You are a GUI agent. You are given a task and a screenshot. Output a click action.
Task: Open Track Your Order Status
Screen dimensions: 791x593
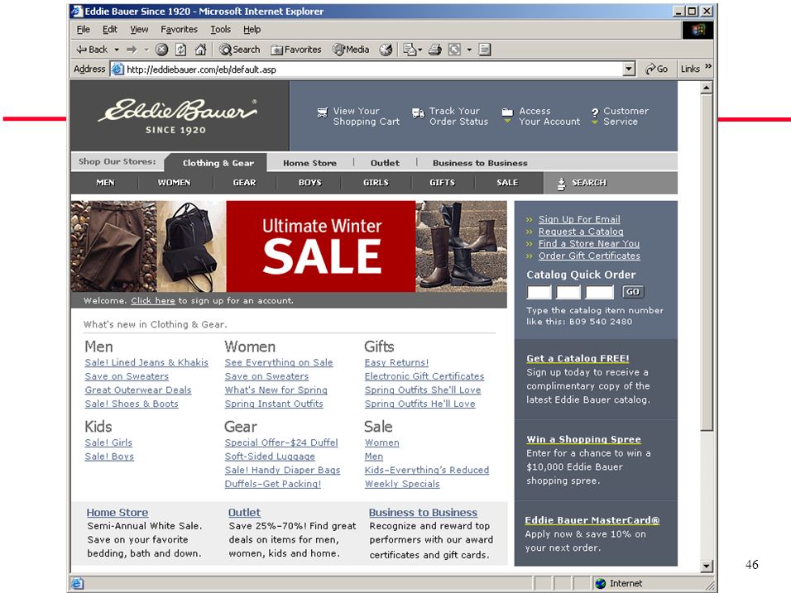pos(458,116)
